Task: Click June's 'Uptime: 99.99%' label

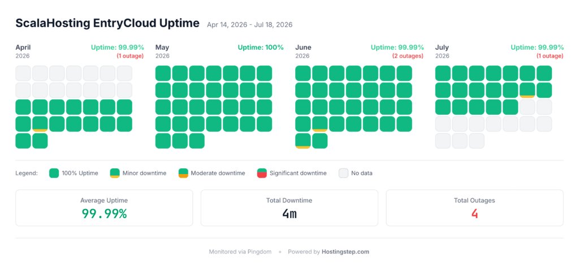Action: 397,47
